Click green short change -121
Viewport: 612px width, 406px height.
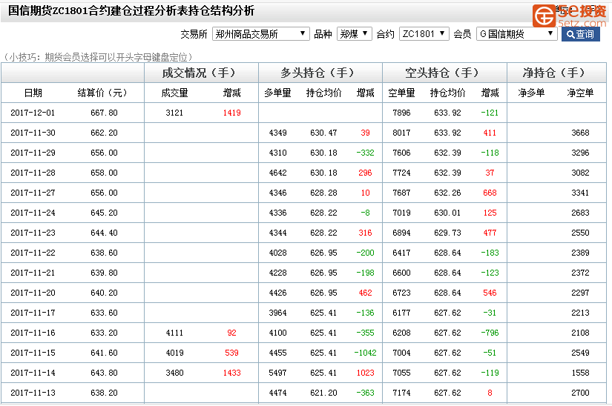click(490, 113)
